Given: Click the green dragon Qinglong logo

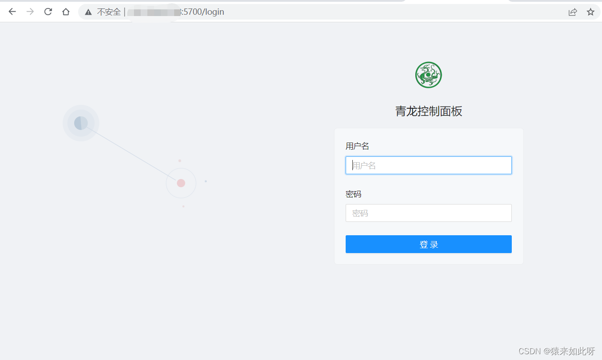Looking at the screenshot, I should 428,75.
